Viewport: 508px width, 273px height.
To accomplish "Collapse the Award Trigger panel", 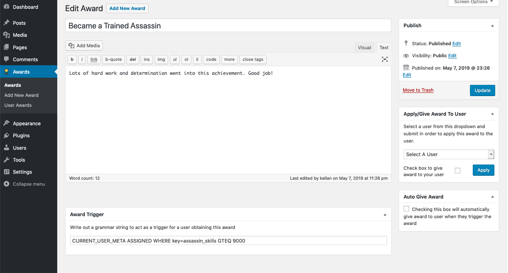I will [x=385, y=215].
